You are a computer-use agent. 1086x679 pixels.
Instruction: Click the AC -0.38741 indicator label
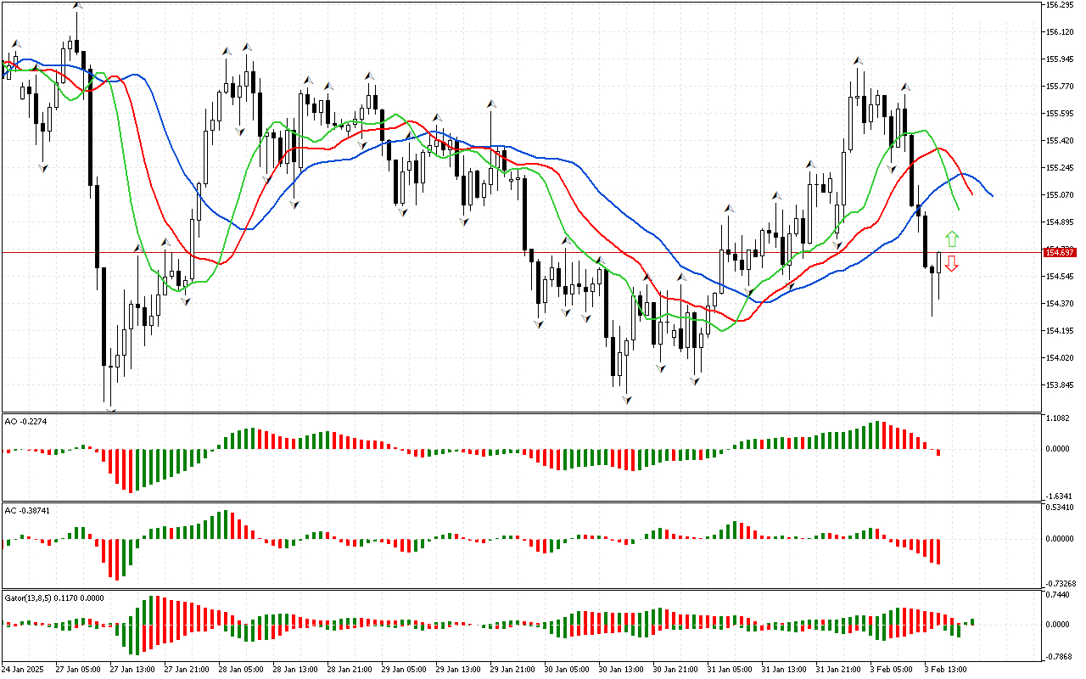point(27,511)
